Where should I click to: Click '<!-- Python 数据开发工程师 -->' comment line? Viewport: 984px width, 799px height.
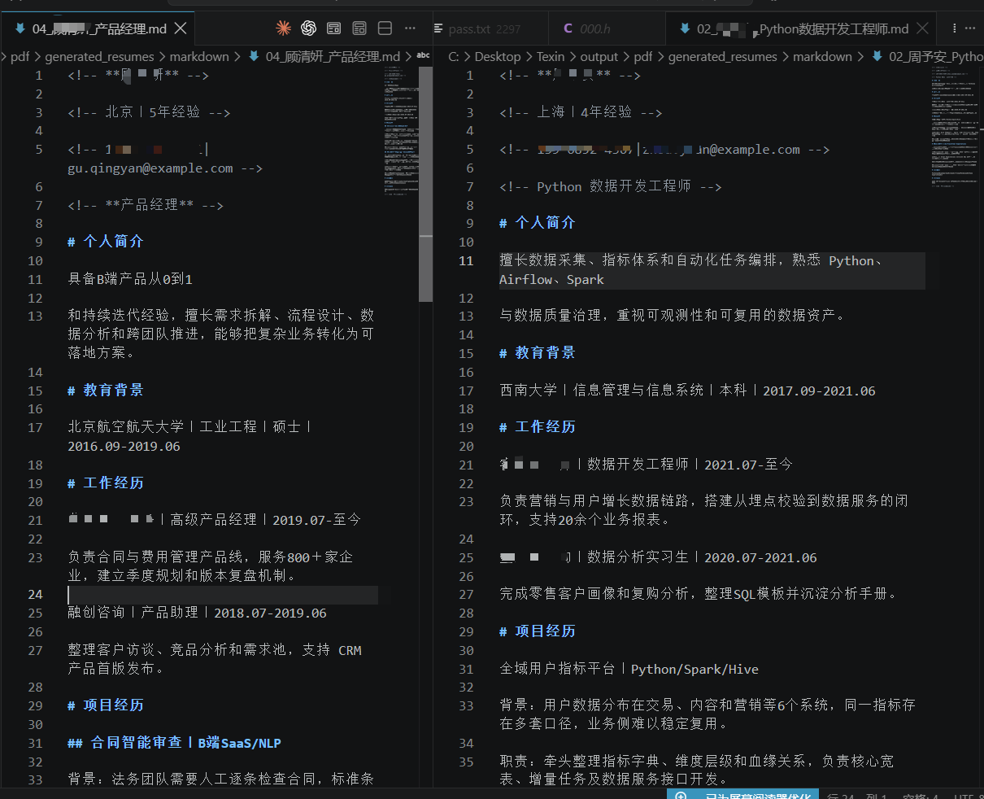point(611,186)
